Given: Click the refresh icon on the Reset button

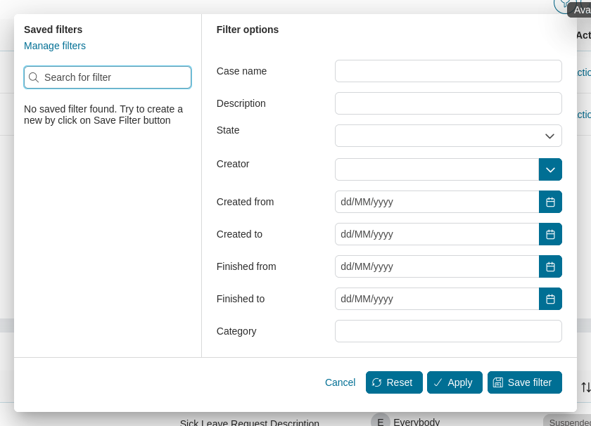Looking at the screenshot, I should [378, 382].
